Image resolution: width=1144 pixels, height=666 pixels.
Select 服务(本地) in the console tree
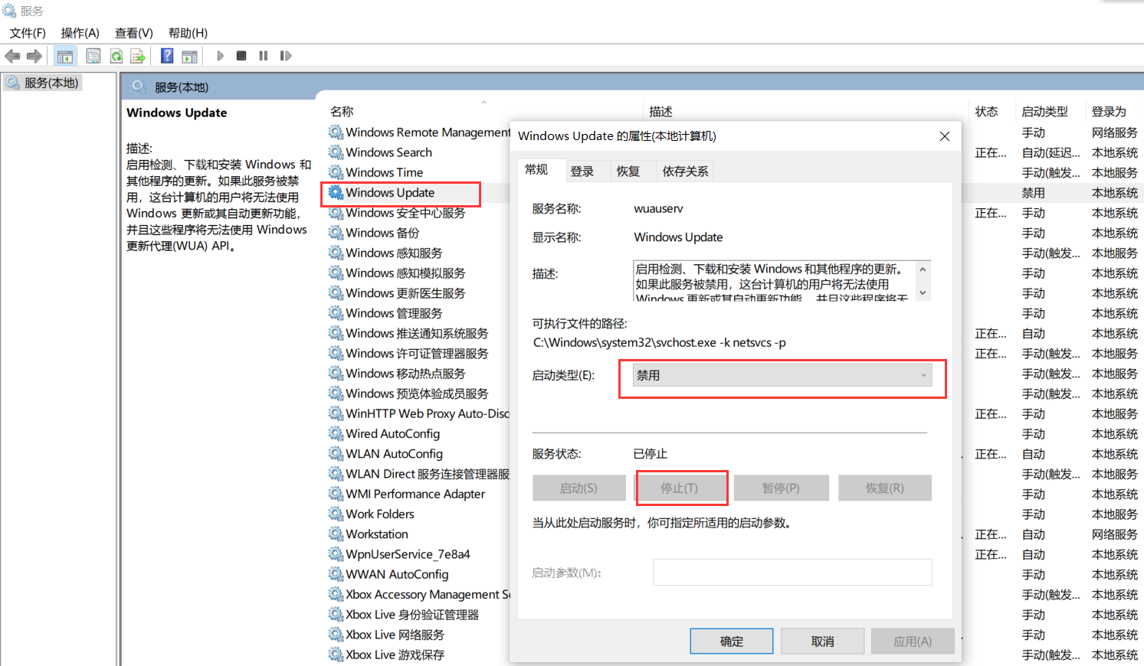point(51,83)
